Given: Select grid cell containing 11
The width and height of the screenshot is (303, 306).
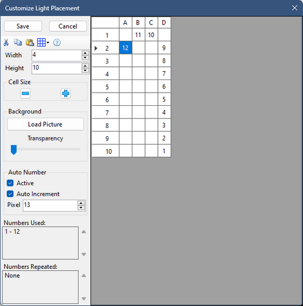Looking at the screenshot, I should point(138,35).
